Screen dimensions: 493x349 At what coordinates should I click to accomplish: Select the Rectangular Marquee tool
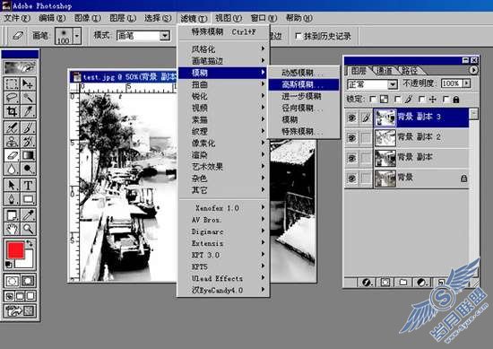[12, 83]
